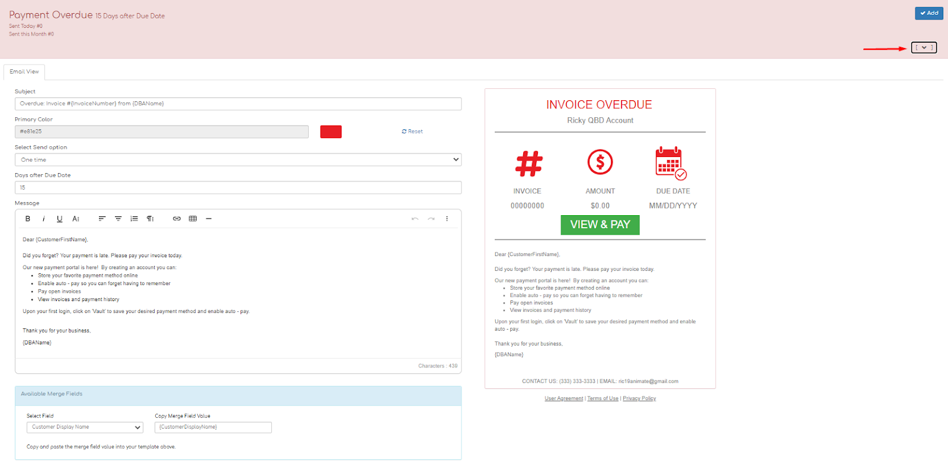Toggle bold formatting in message editor
Screen dimensions: 948x473
[28, 219]
